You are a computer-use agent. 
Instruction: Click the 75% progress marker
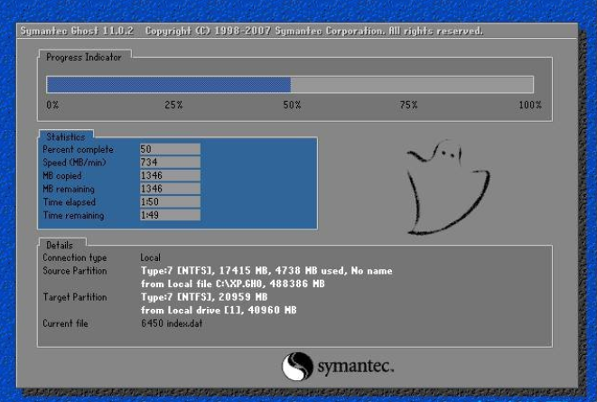(x=408, y=105)
